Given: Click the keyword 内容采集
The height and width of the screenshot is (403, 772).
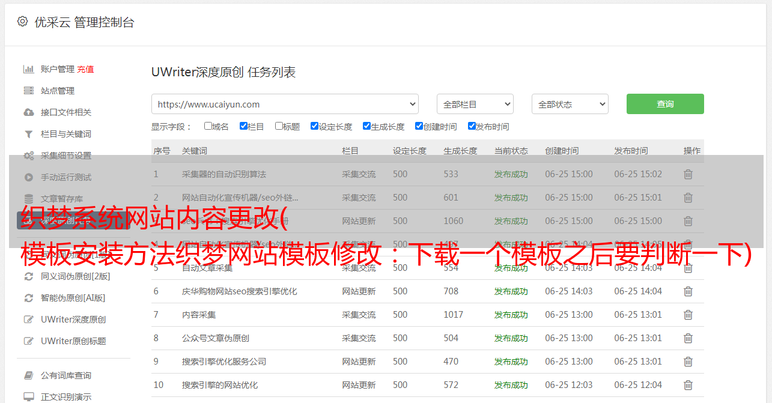Looking at the screenshot, I should tap(199, 315).
